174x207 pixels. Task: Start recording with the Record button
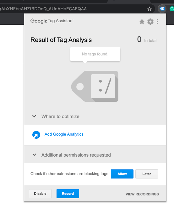tap(68, 194)
